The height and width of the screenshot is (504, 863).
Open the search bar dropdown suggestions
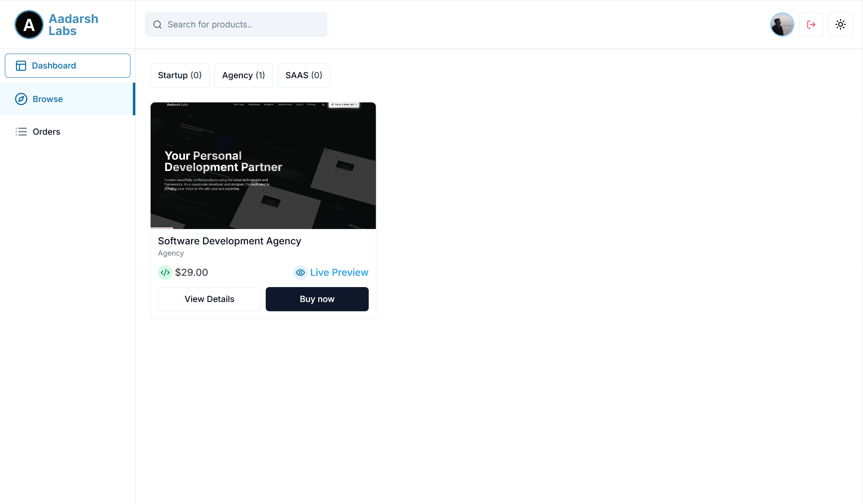[236, 25]
